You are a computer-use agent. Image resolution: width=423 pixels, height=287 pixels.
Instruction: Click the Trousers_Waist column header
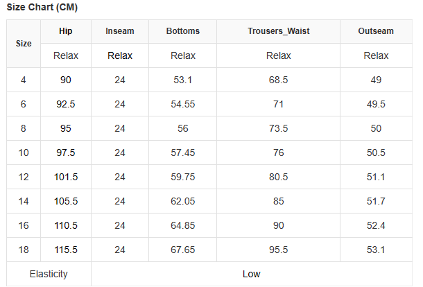(x=278, y=31)
